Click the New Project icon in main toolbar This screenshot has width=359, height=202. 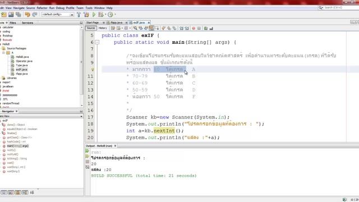[4, 15]
